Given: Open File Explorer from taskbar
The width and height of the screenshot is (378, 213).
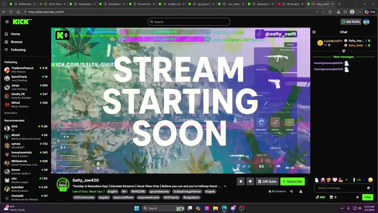Looking at the screenshot, I should point(215,208).
